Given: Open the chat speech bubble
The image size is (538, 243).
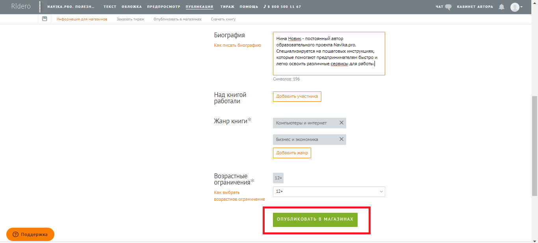Looking at the screenshot, I should [x=448, y=7].
